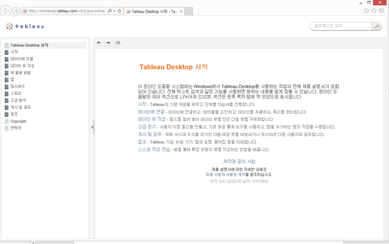The width and height of the screenshot is (389, 244).
Task: Click in the 검색 텍스트 상자 search field
Action: 341,26
